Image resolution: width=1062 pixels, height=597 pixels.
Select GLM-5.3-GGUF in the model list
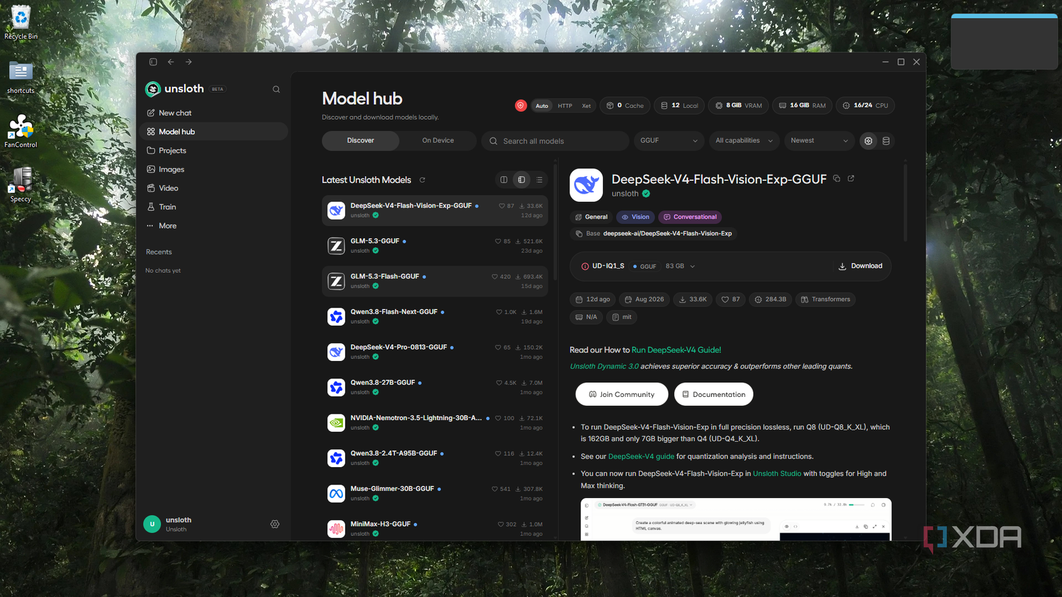(x=434, y=246)
